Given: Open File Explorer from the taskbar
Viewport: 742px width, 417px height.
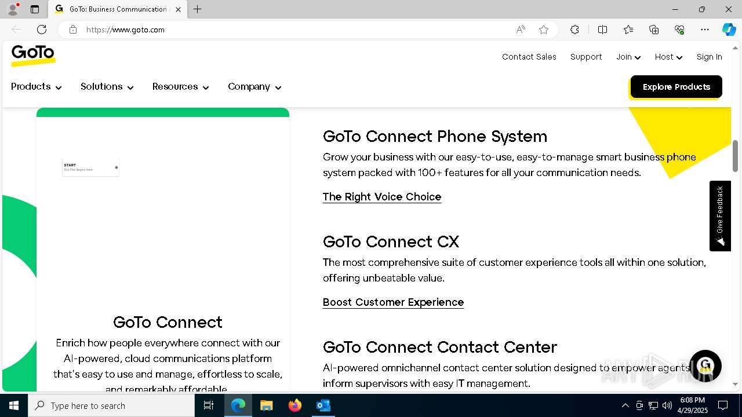Looking at the screenshot, I should click(267, 405).
